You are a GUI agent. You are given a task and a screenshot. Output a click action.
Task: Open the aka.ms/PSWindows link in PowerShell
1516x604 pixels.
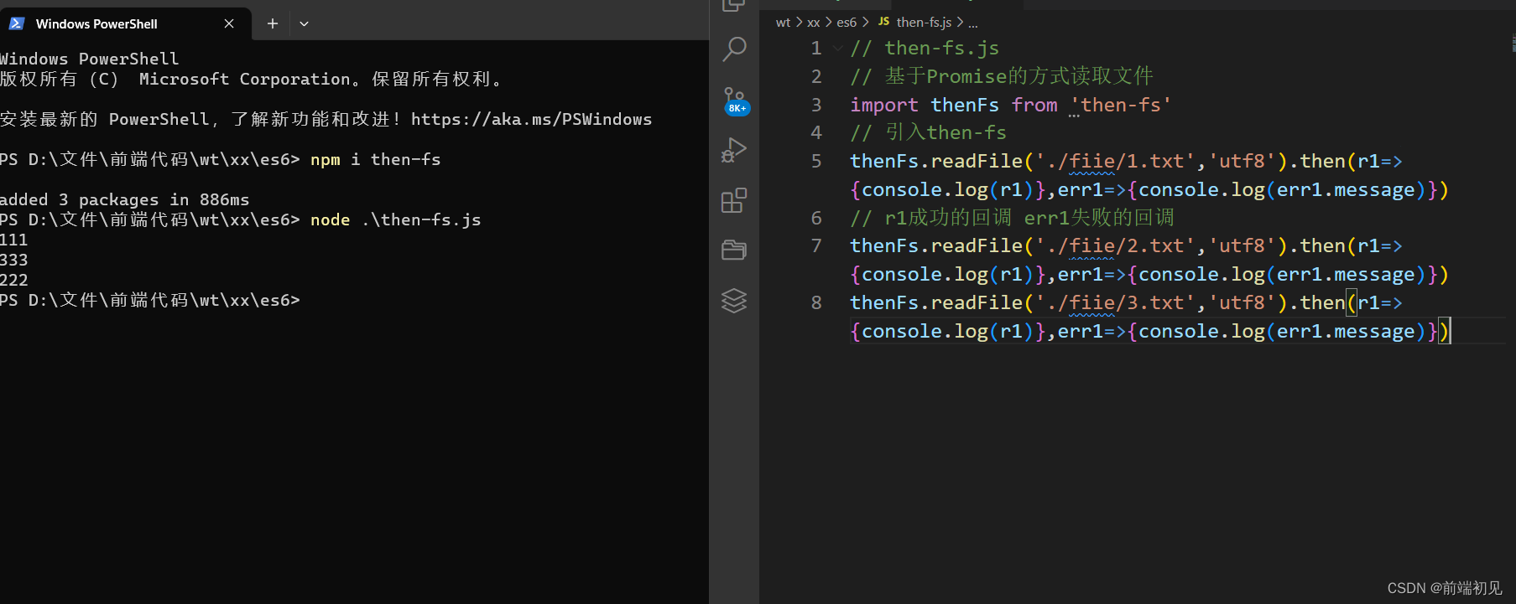pyautogui.click(x=531, y=119)
